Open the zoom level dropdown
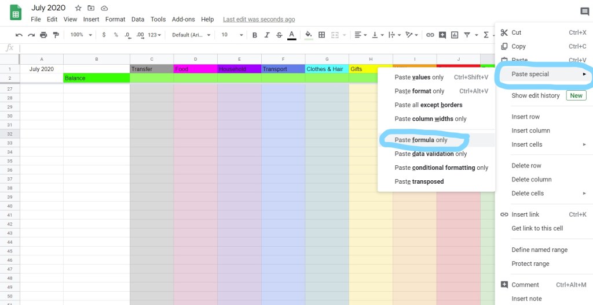 (81, 35)
